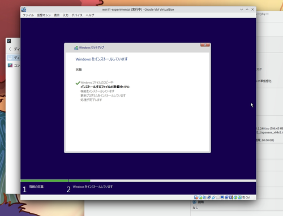Click the network adapter status icon

(209, 197)
